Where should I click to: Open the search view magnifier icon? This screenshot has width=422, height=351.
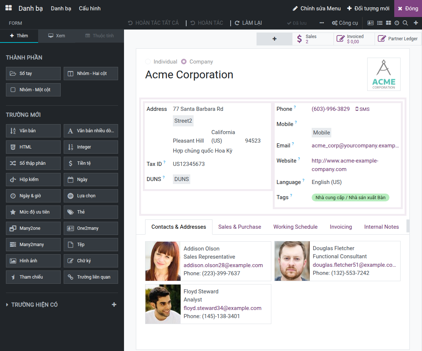click(405, 23)
